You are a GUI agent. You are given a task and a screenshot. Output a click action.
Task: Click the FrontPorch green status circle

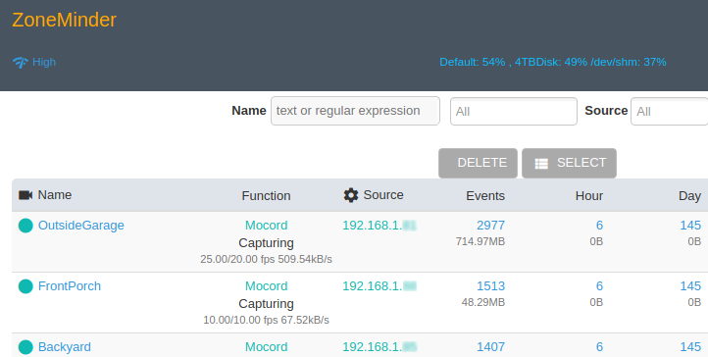point(25,286)
